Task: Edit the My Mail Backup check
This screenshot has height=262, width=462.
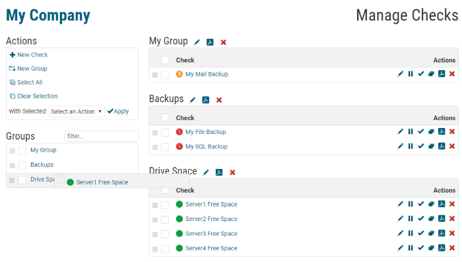Action: [x=400, y=74]
